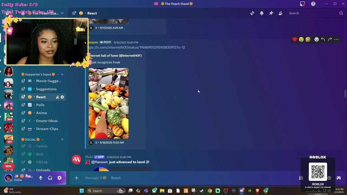Open the React channel edit gear
Viewport: 347px width, 195px height.
(x=62, y=97)
